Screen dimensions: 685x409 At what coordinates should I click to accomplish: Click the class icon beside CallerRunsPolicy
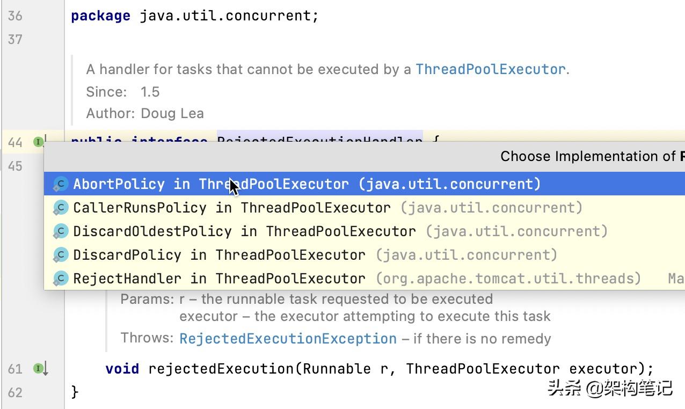(x=60, y=207)
